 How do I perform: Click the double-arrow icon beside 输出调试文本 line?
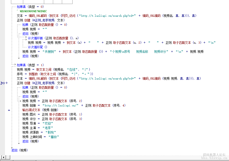click(x=9, y=110)
